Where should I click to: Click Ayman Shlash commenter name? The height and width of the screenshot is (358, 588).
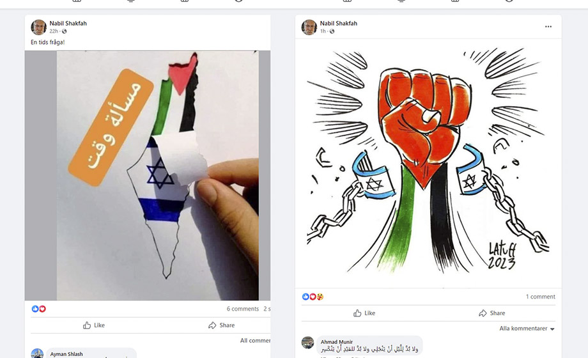click(66, 354)
